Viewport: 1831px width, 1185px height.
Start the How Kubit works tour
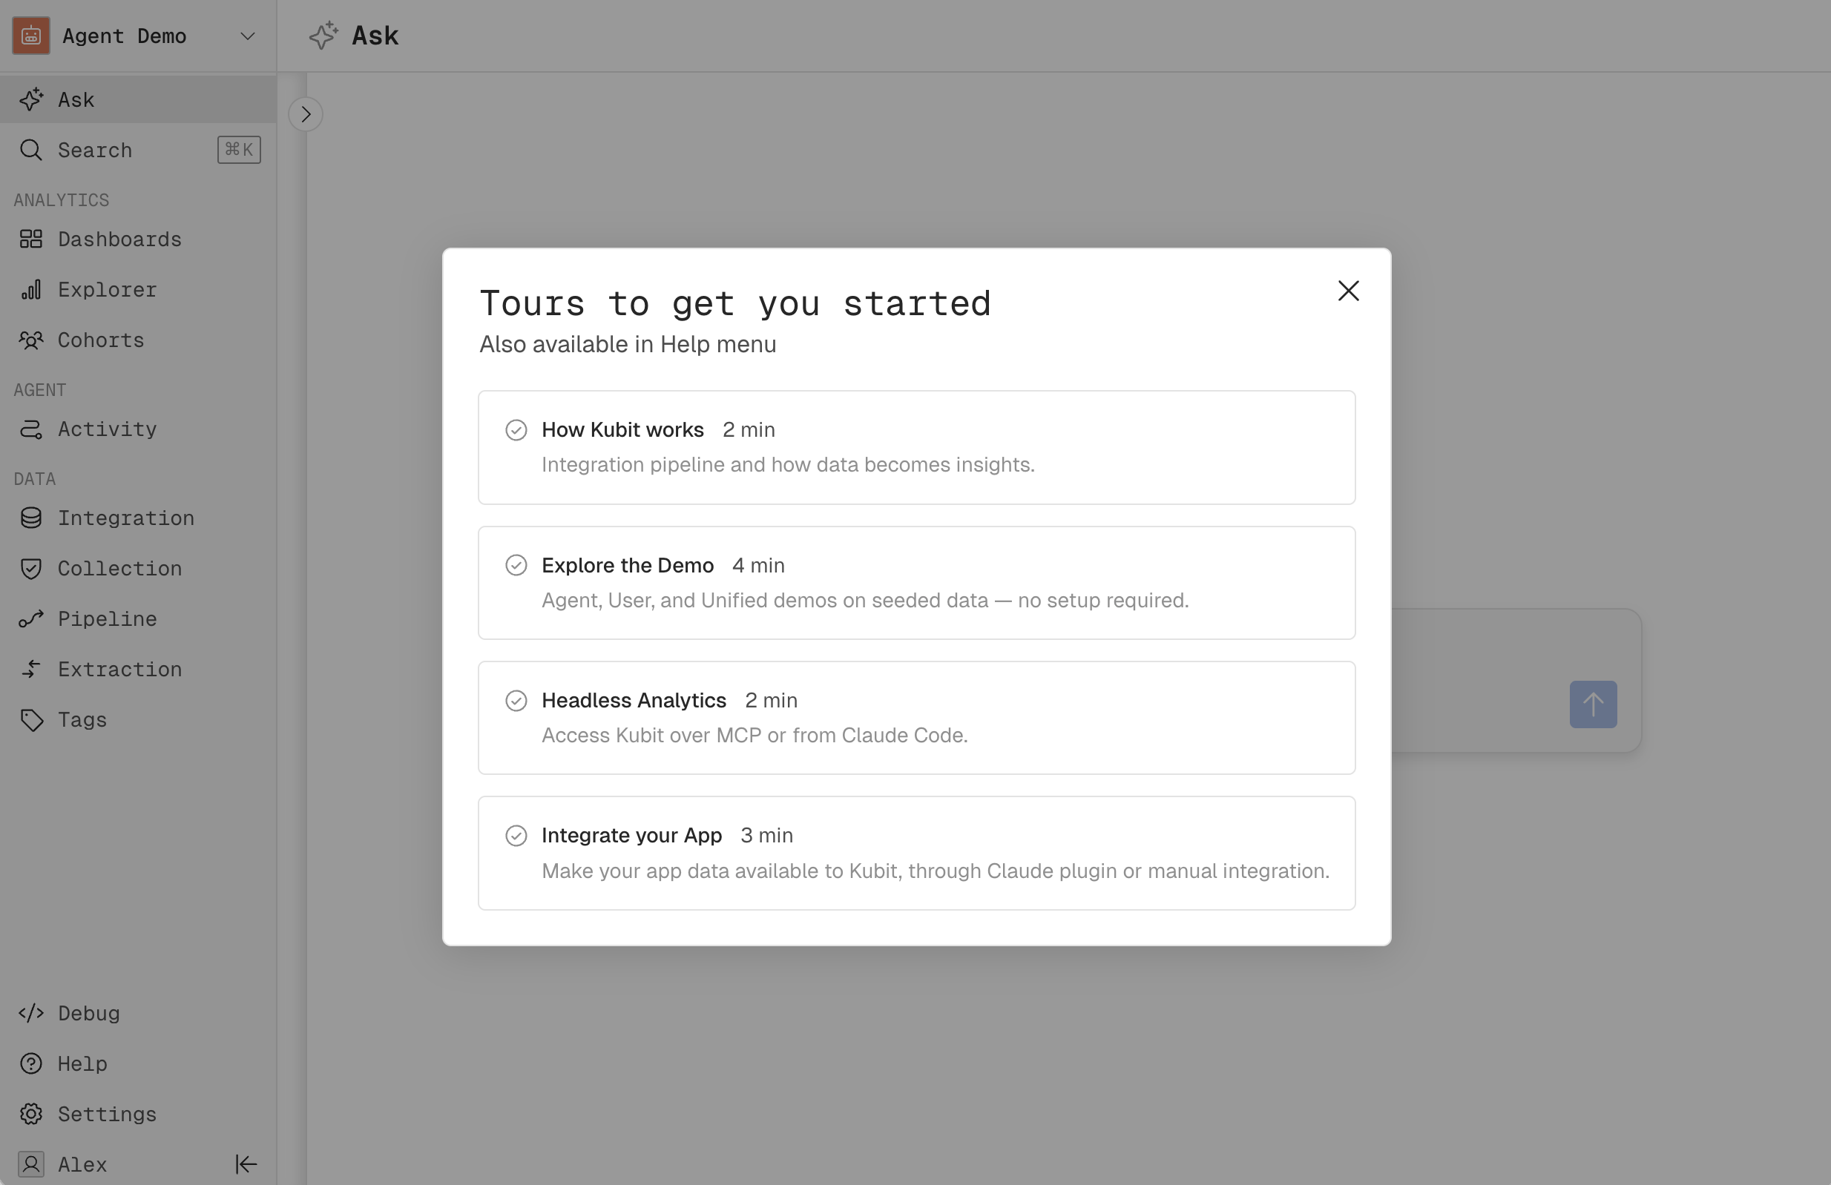point(916,448)
